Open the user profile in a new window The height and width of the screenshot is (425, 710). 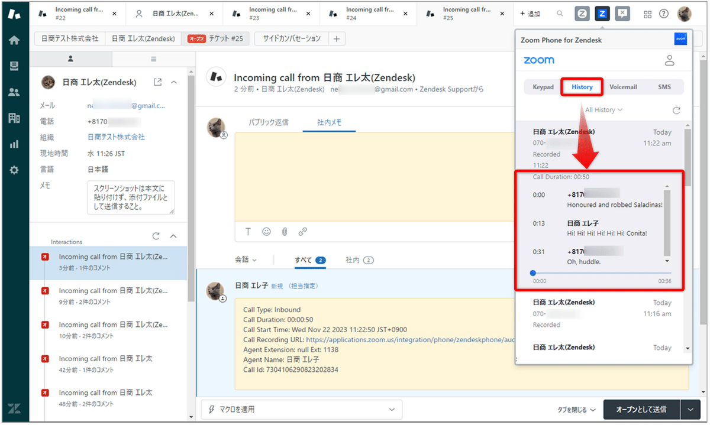coord(157,82)
